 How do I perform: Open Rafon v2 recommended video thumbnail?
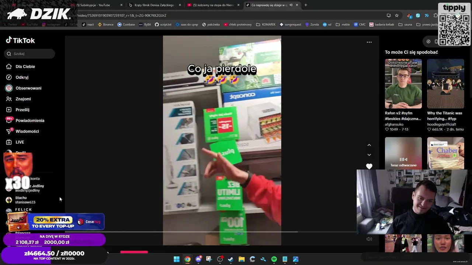point(403,84)
